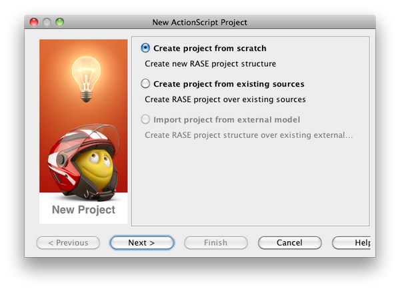Click 'Create RASE project over existing sources' text

pyautogui.click(x=225, y=99)
